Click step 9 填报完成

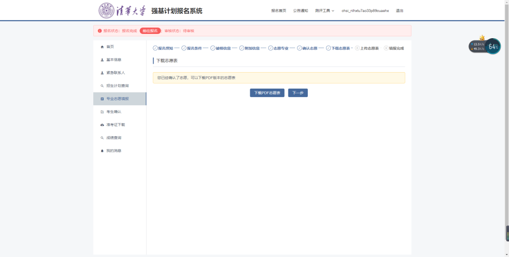coord(394,48)
